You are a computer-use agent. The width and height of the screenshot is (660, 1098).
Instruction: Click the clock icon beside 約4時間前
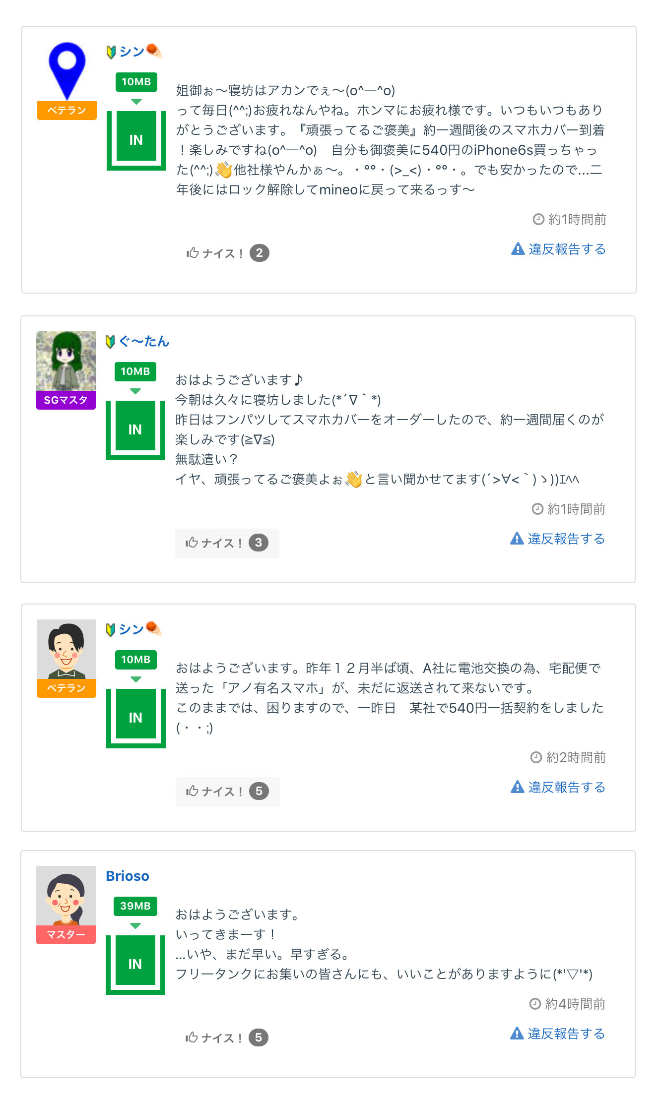tap(535, 1004)
